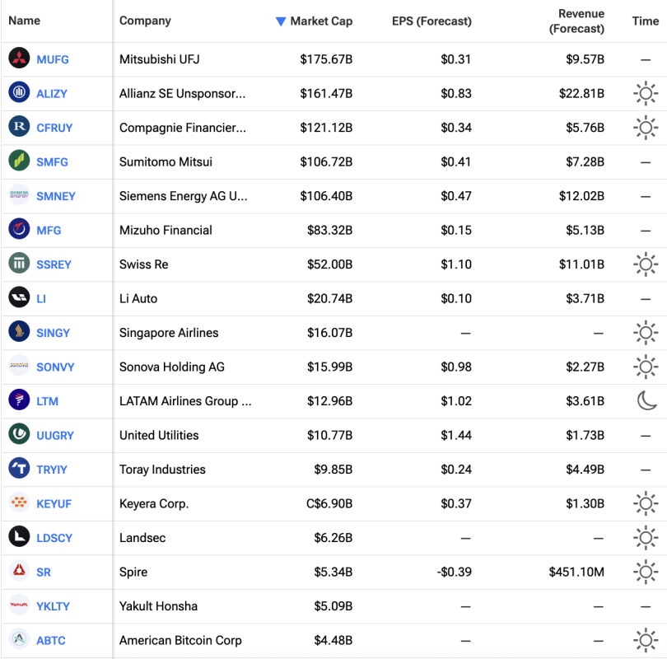
Task: Open the MUFG ticker link
Action: tap(53, 59)
